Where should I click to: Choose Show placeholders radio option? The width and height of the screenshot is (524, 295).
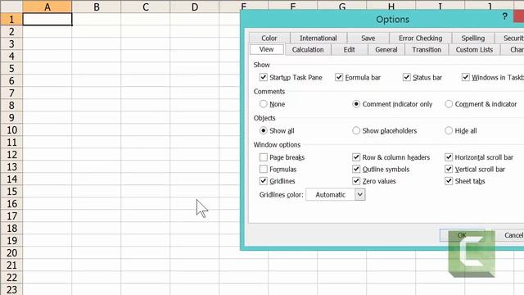pos(356,130)
